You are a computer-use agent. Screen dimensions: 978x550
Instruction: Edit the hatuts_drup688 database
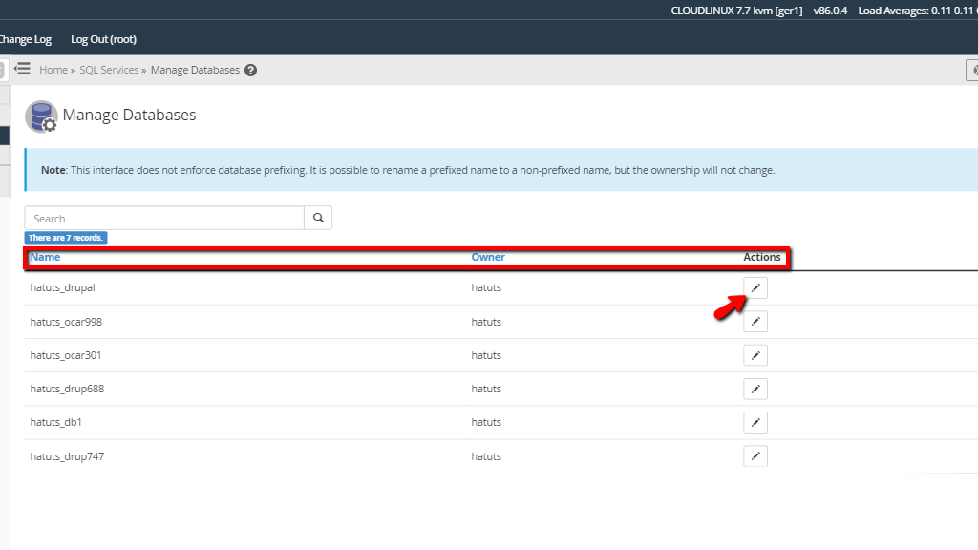point(755,390)
